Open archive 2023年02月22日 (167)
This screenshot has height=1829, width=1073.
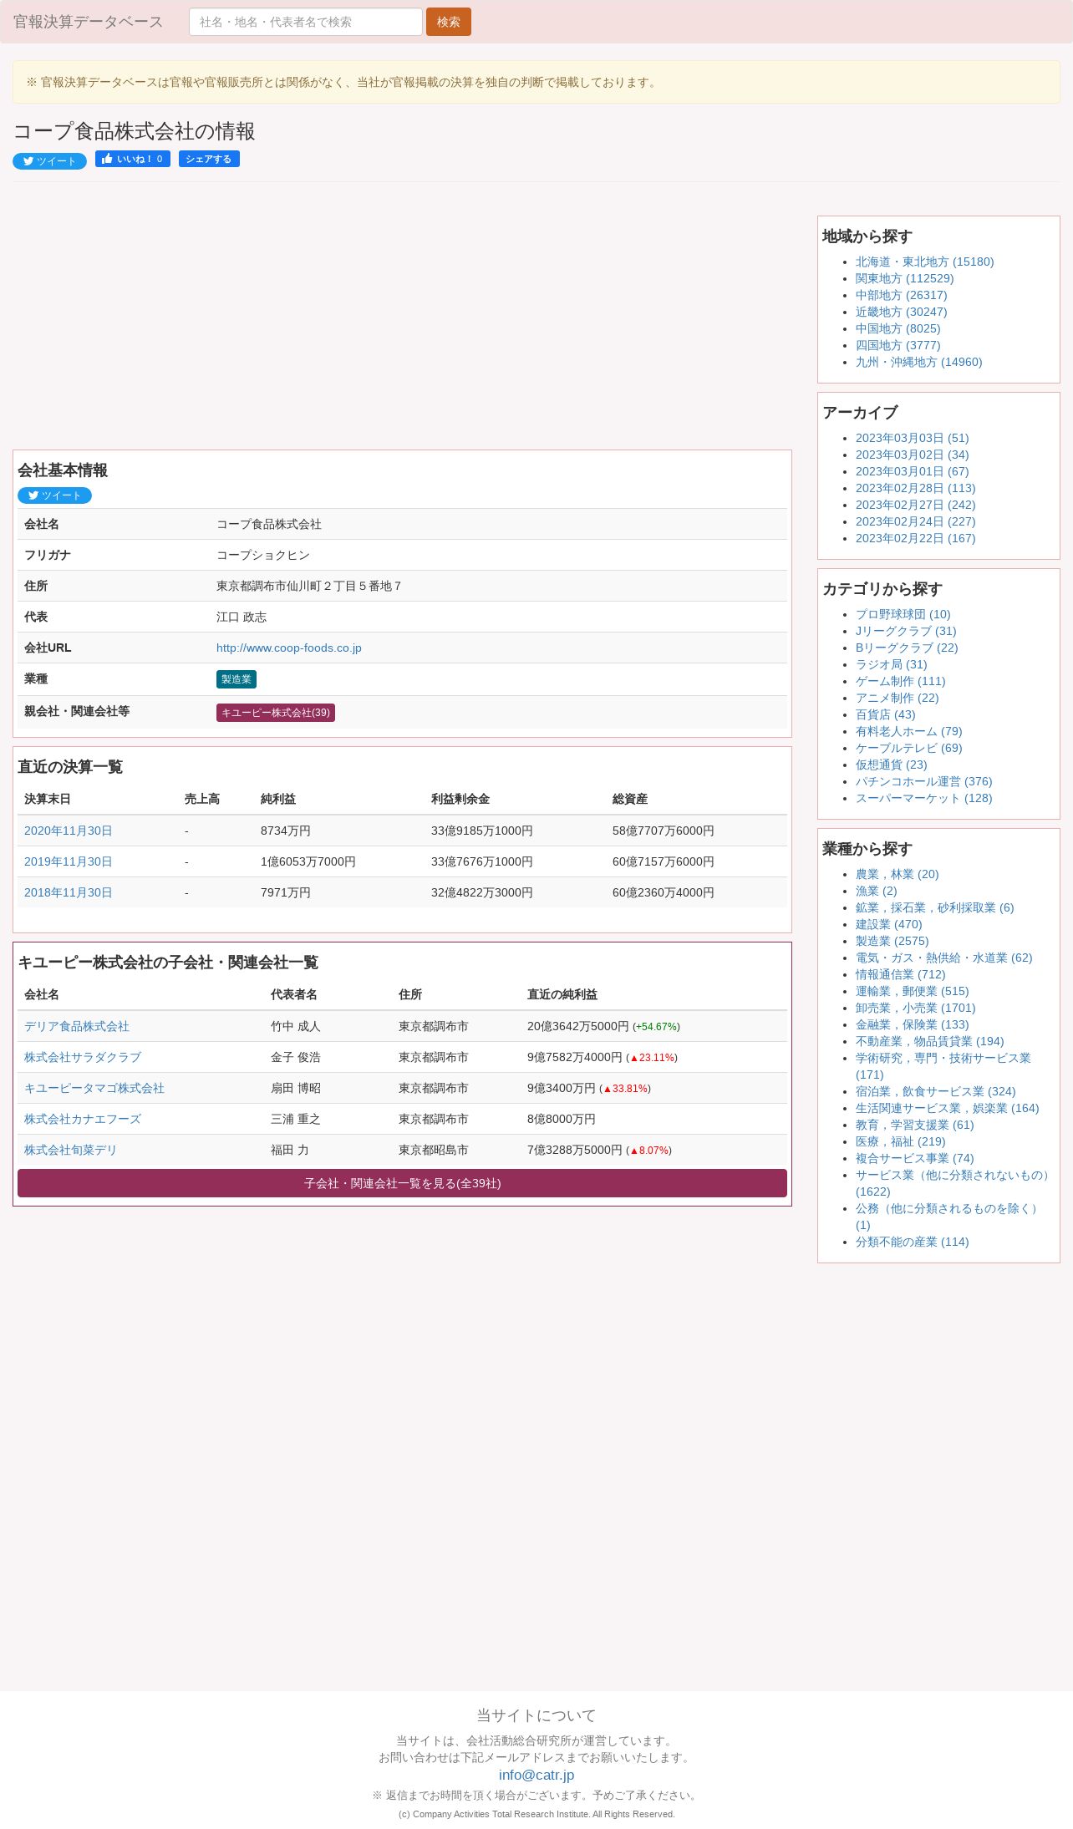(916, 538)
